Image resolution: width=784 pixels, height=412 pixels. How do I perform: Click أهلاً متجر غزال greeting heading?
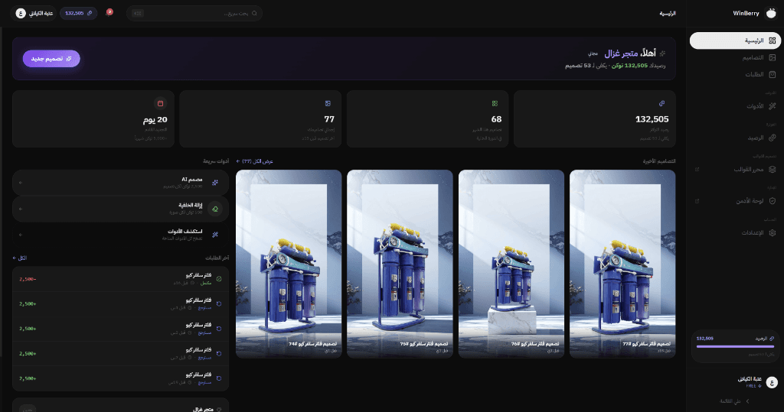tap(630, 54)
